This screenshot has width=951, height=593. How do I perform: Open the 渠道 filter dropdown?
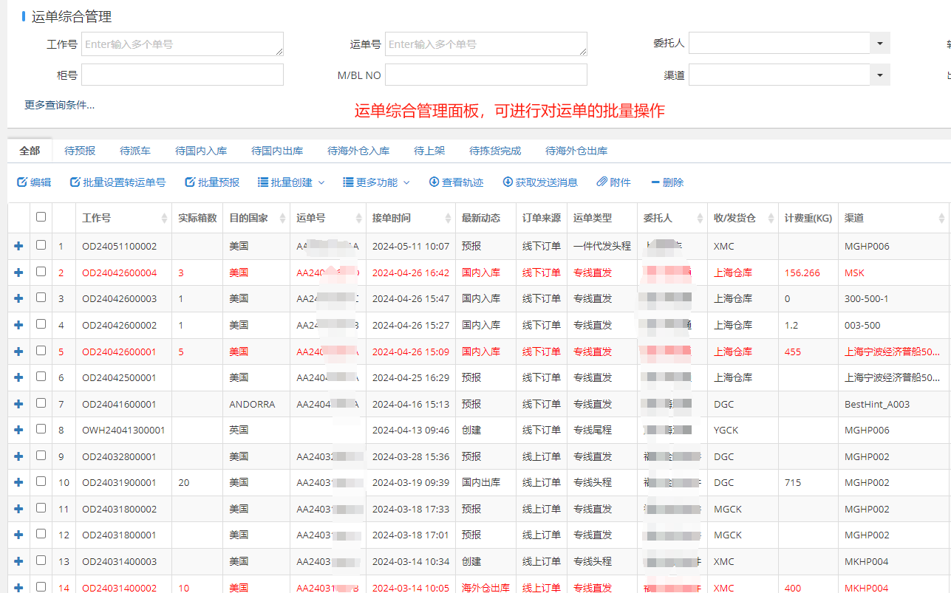tap(879, 75)
